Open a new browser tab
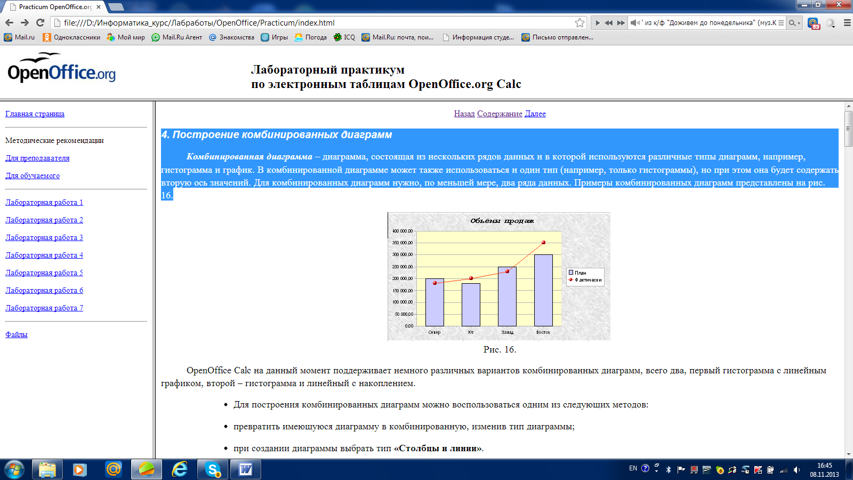 pyautogui.click(x=116, y=7)
